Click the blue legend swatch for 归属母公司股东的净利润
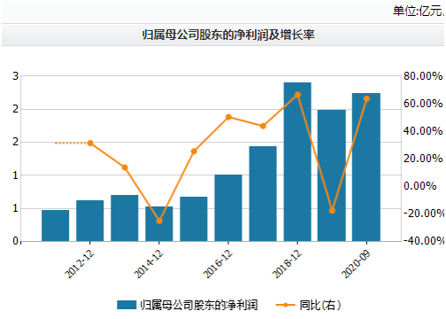 [x=127, y=305]
